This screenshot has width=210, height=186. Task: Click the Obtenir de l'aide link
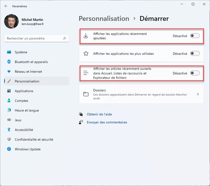(x=99, y=114)
